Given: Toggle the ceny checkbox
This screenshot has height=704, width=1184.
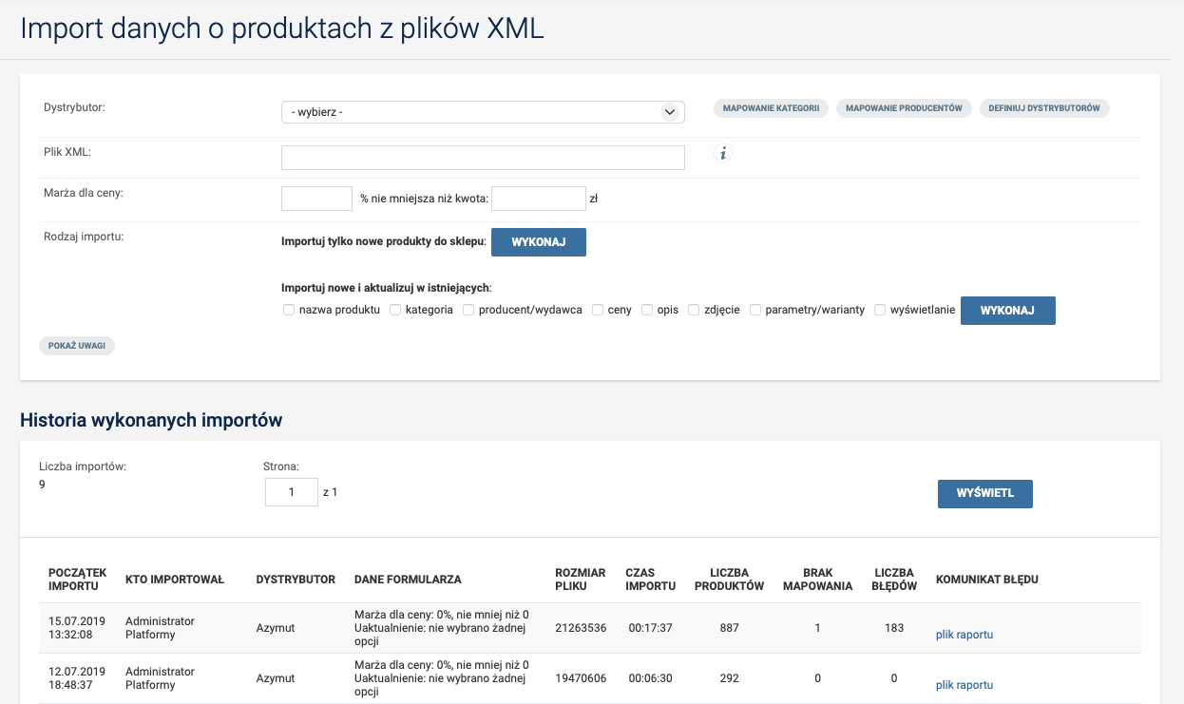Looking at the screenshot, I should 598,310.
